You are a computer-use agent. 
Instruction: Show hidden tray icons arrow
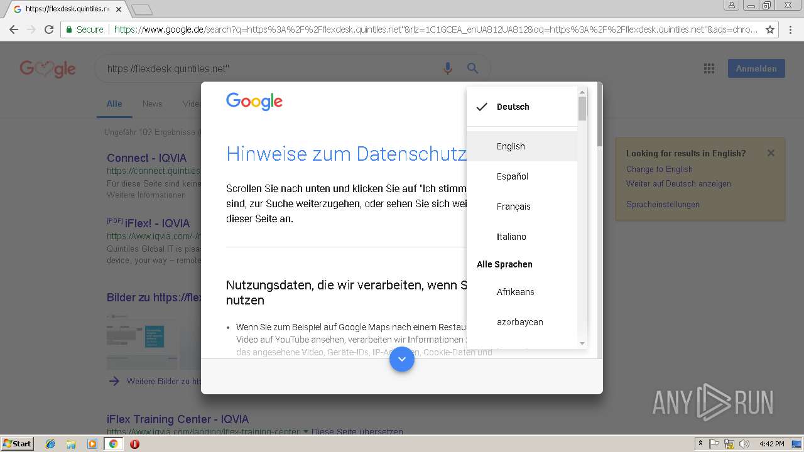pyautogui.click(x=700, y=444)
